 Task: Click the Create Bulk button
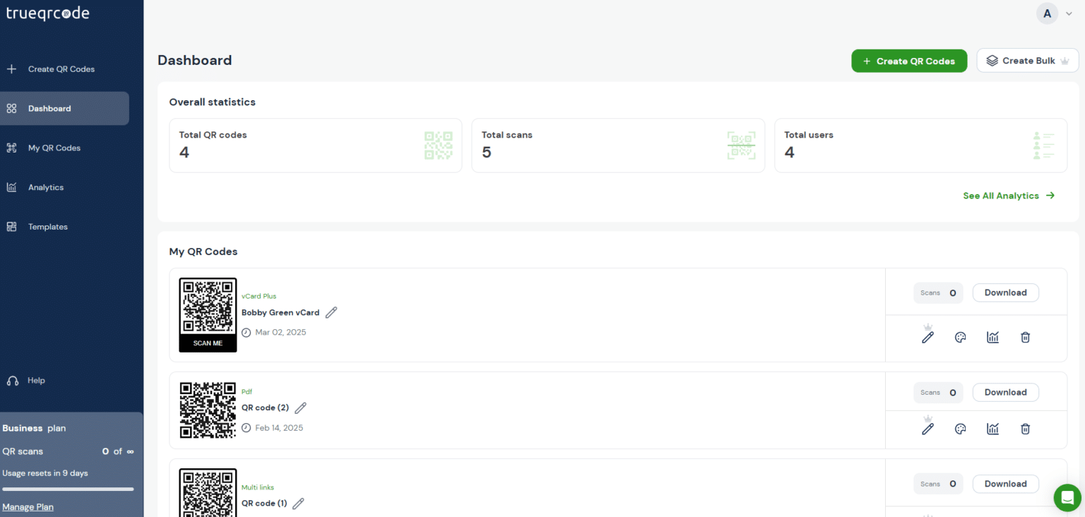click(1027, 61)
